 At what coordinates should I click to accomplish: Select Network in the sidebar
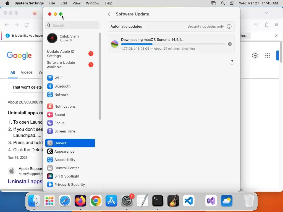coord(70,94)
